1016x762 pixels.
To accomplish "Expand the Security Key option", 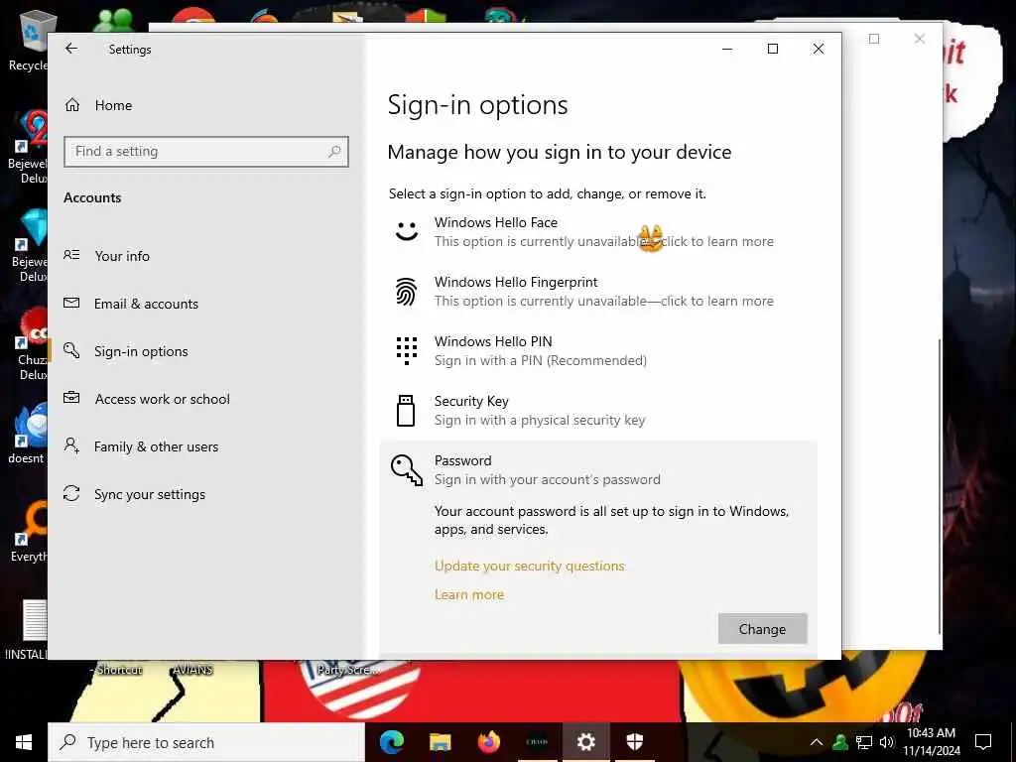I will tap(598, 411).
